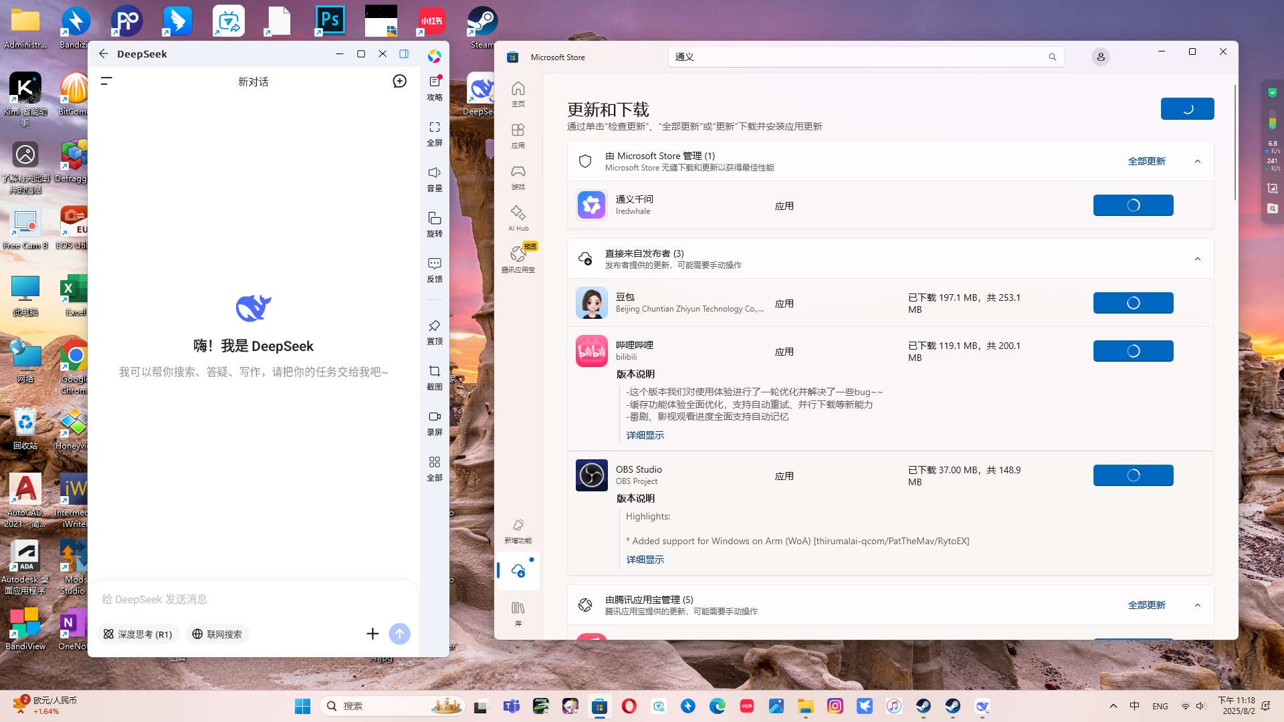This screenshot has height=722, width=1284.
Task: Click 全部更新 for Tencent apps
Action: click(1146, 605)
